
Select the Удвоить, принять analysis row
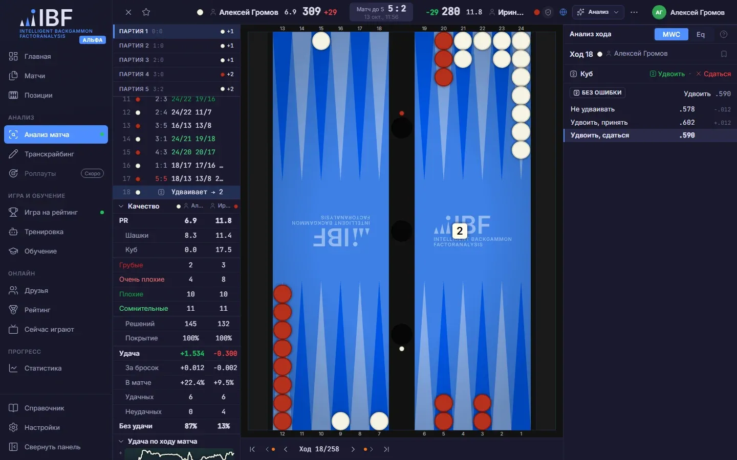pyautogui.click(x=651, y=123)
